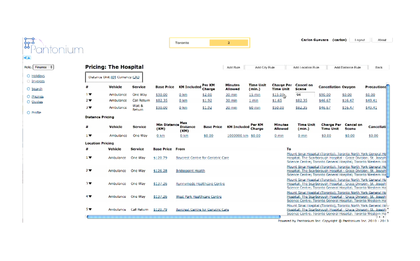Click the gear icon beside Quotes
The width and height of the screenshot is (420, 261).
pyautogui.click(x=28, y=102)
